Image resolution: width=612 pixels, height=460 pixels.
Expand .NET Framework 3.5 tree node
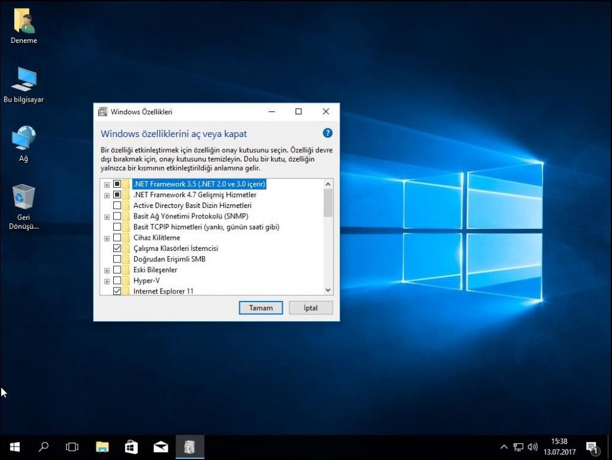(x=106, y=185)
